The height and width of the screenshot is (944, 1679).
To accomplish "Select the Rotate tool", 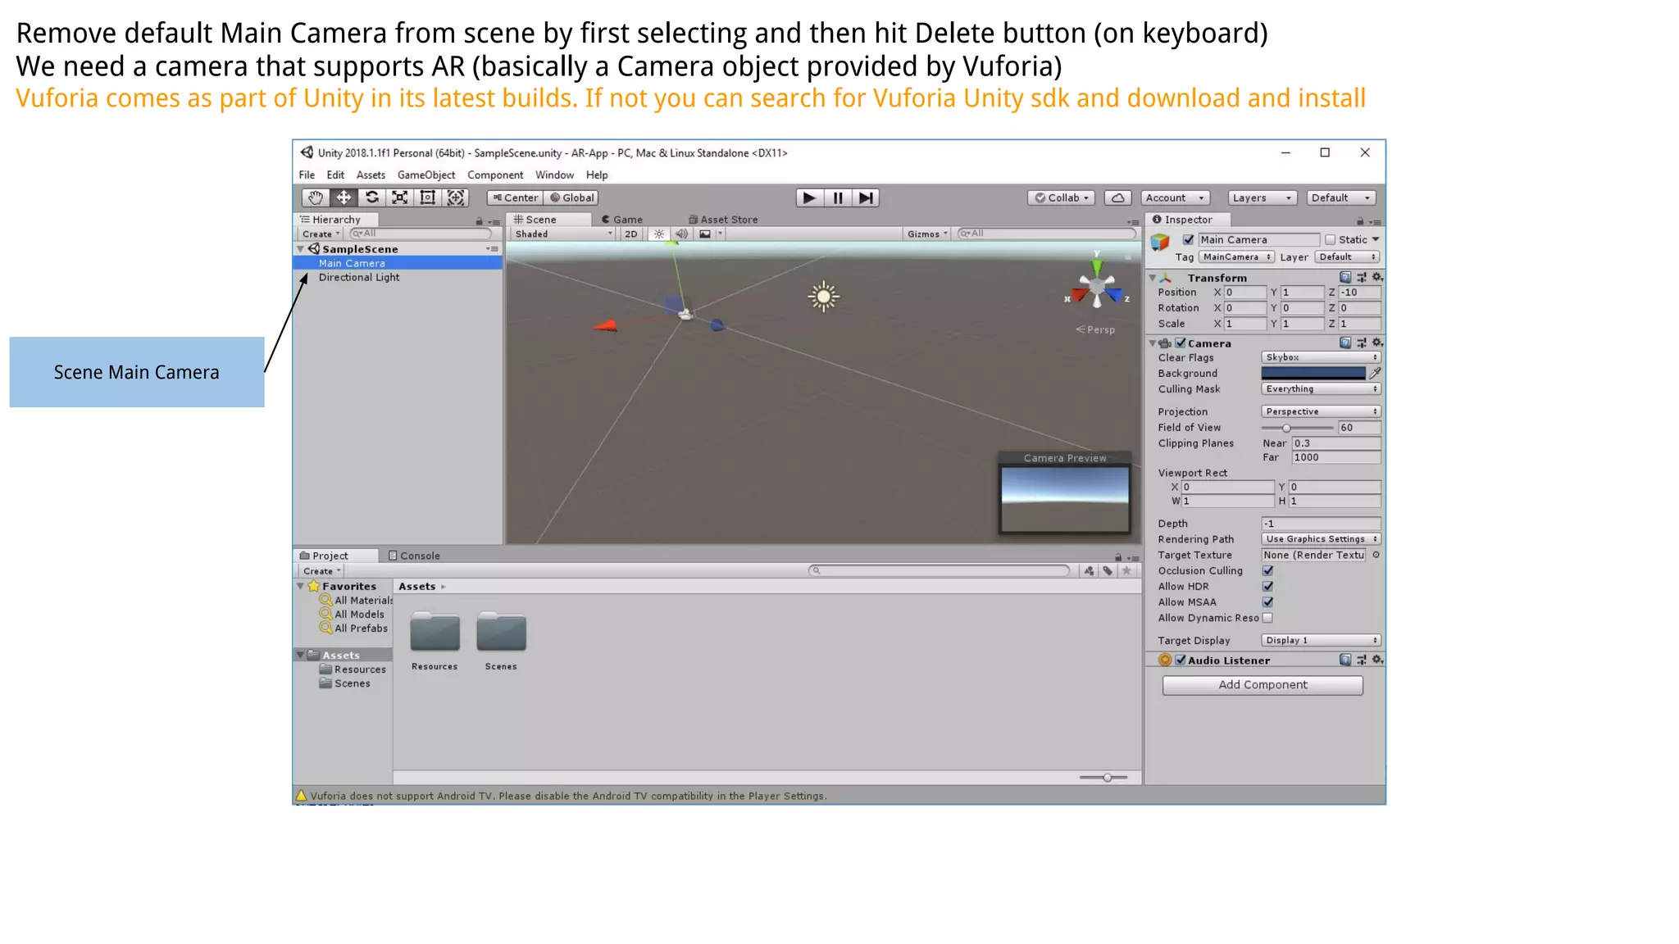I will (x=371, y=197).
